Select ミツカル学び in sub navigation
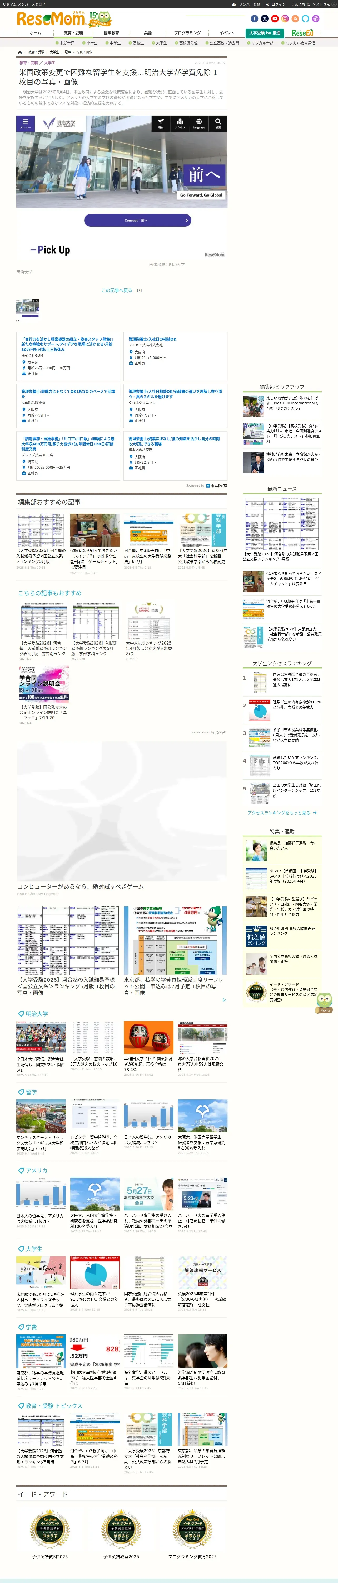 point(261,43)
